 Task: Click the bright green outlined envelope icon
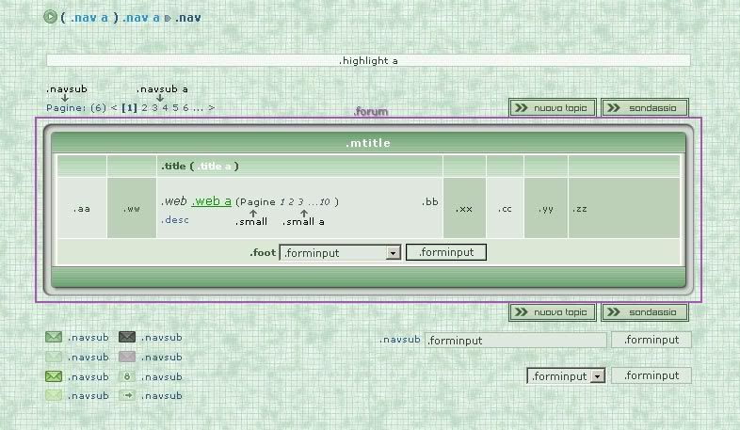click(x=54, y=376)
